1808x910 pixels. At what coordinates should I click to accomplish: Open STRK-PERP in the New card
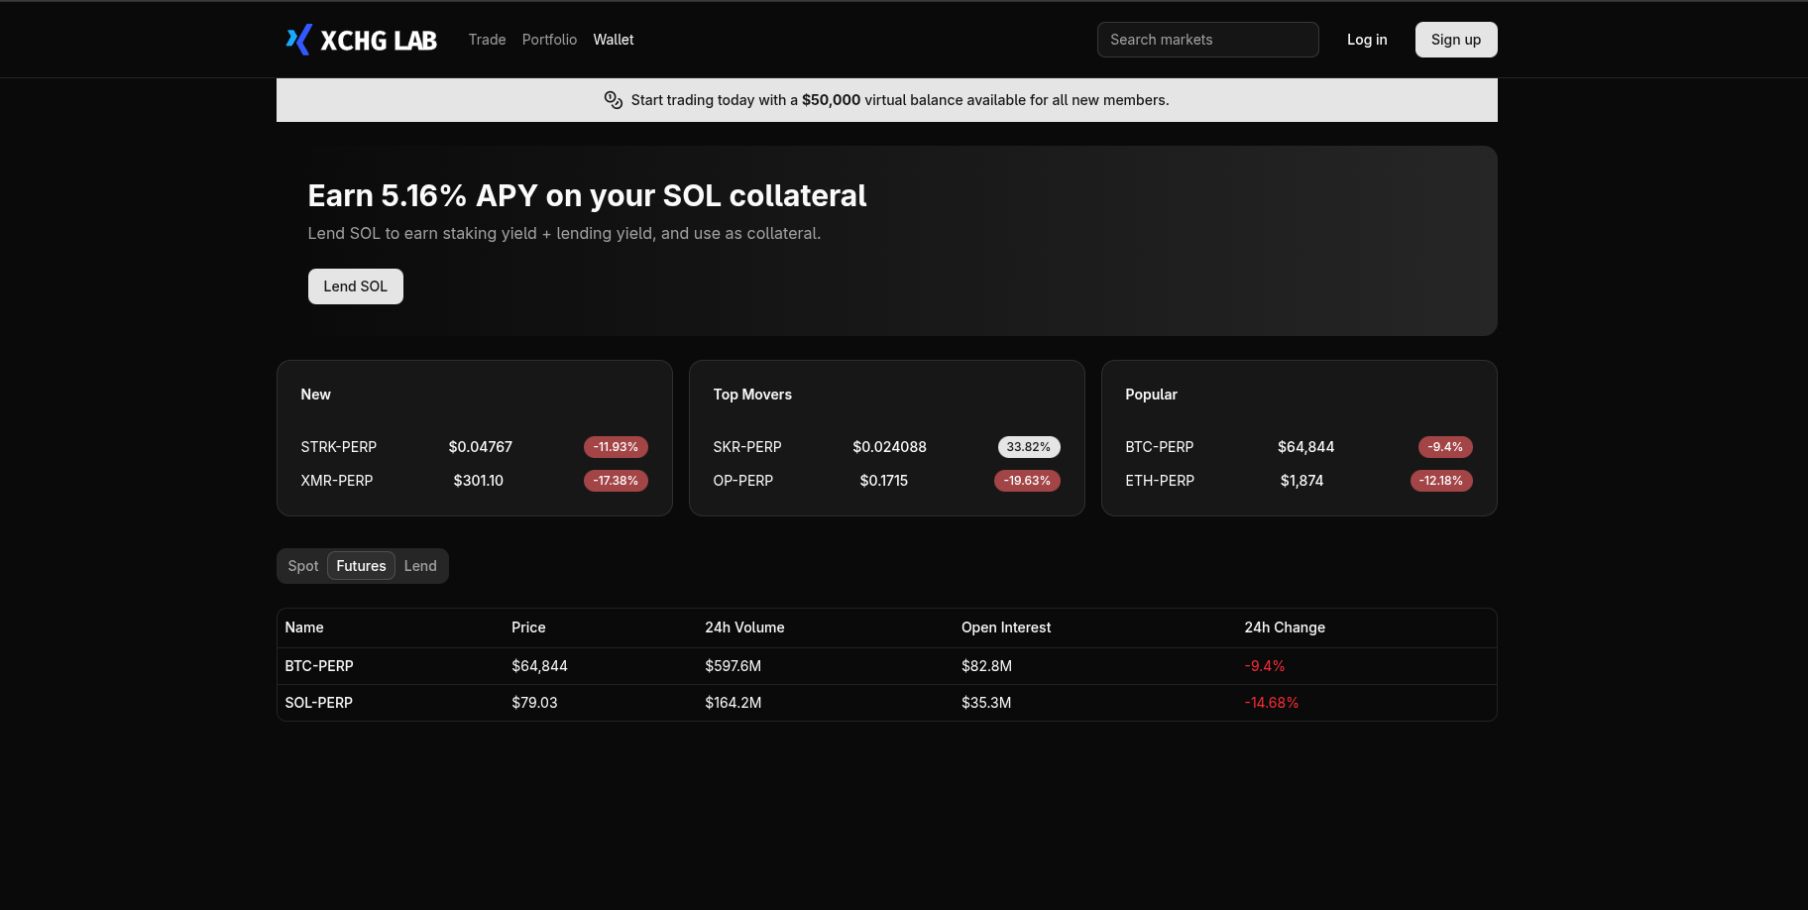(339, 447)
